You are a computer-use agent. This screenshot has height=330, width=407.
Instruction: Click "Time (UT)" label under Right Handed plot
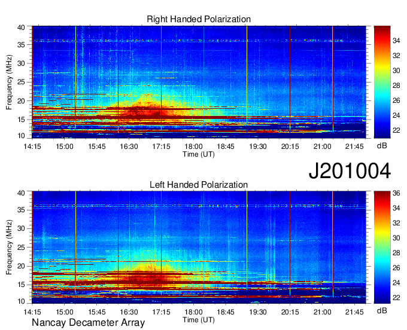[x=199, y=154]
